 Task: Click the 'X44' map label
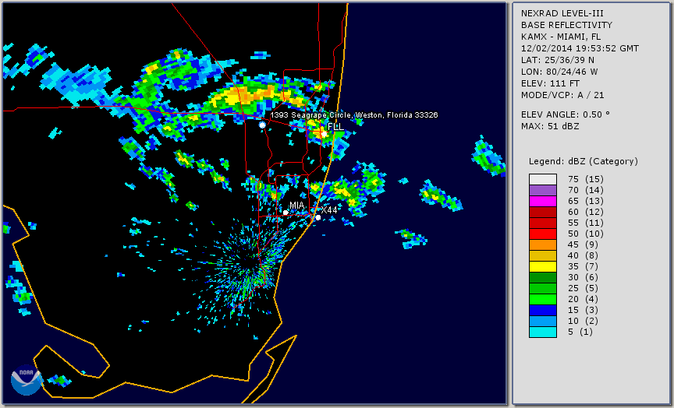coord(329,210)
